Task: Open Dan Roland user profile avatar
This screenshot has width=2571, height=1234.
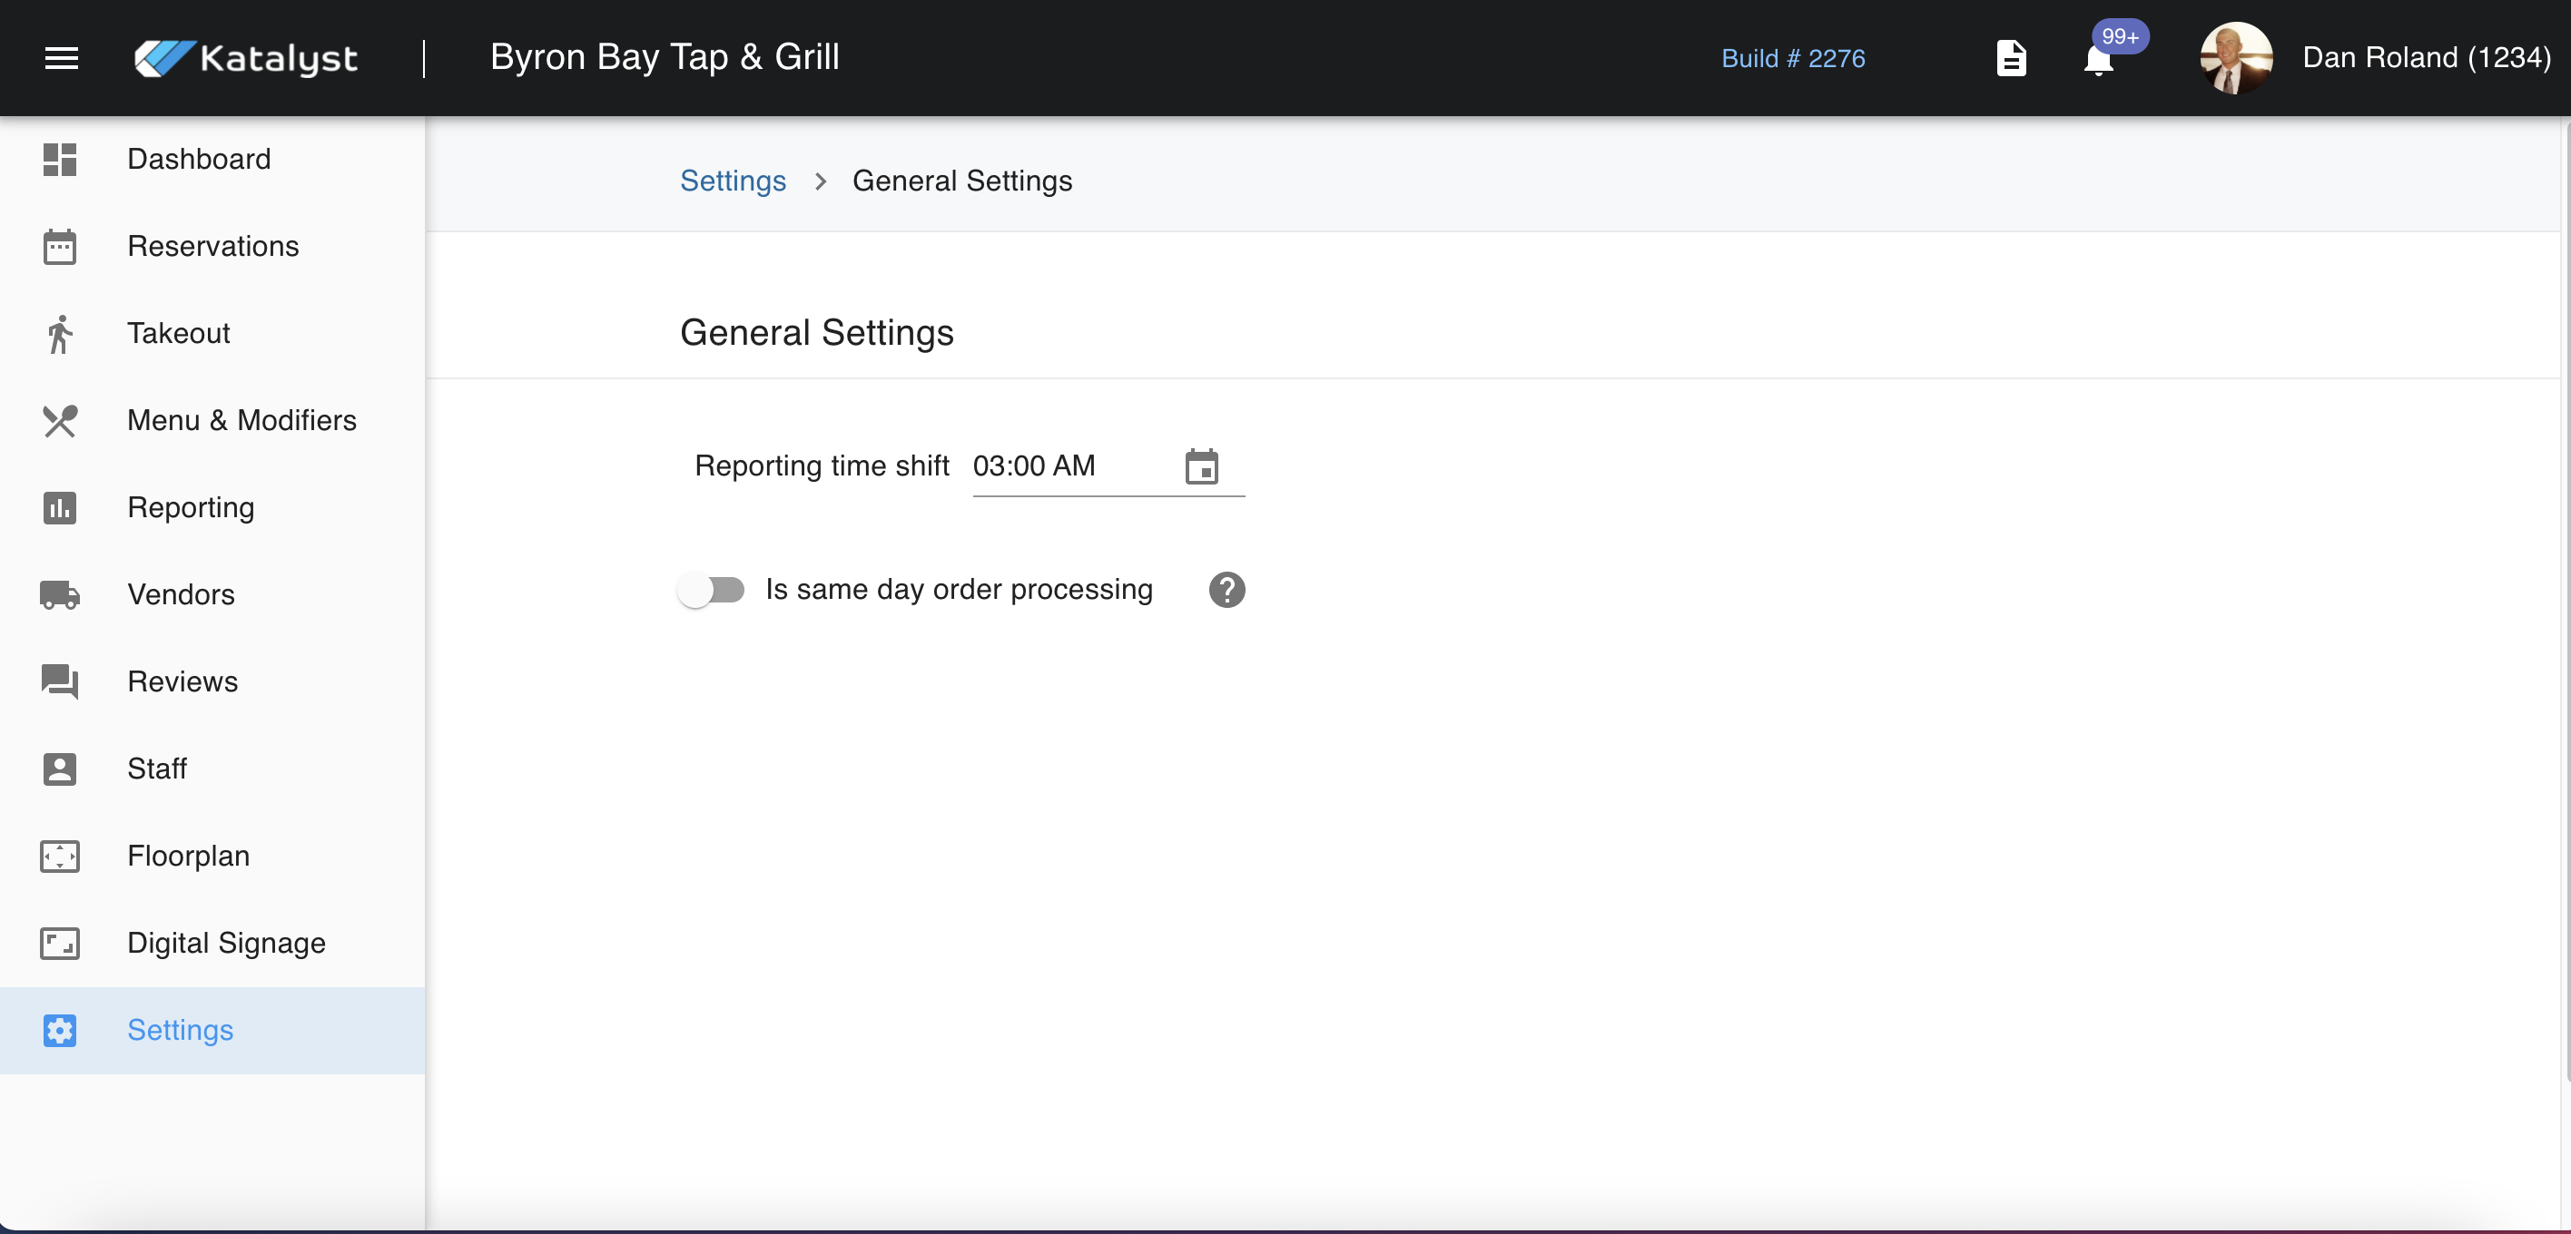Action: [2236, 58]
